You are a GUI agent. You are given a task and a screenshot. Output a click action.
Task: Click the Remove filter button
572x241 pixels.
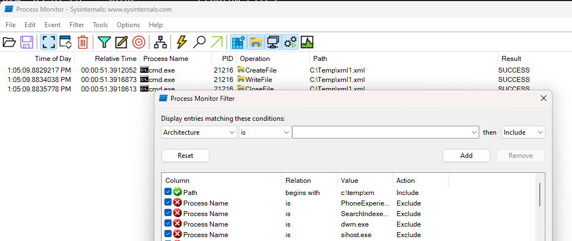tap(520, 156)
